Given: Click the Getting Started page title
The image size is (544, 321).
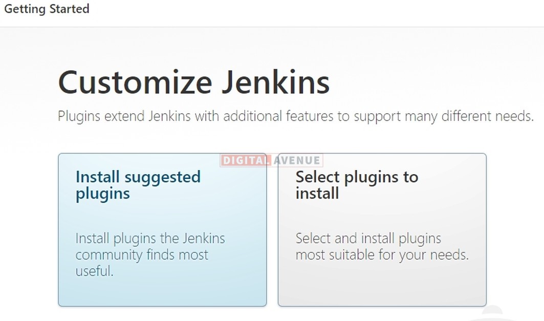Looking at the screenshot, I should 46,9.
